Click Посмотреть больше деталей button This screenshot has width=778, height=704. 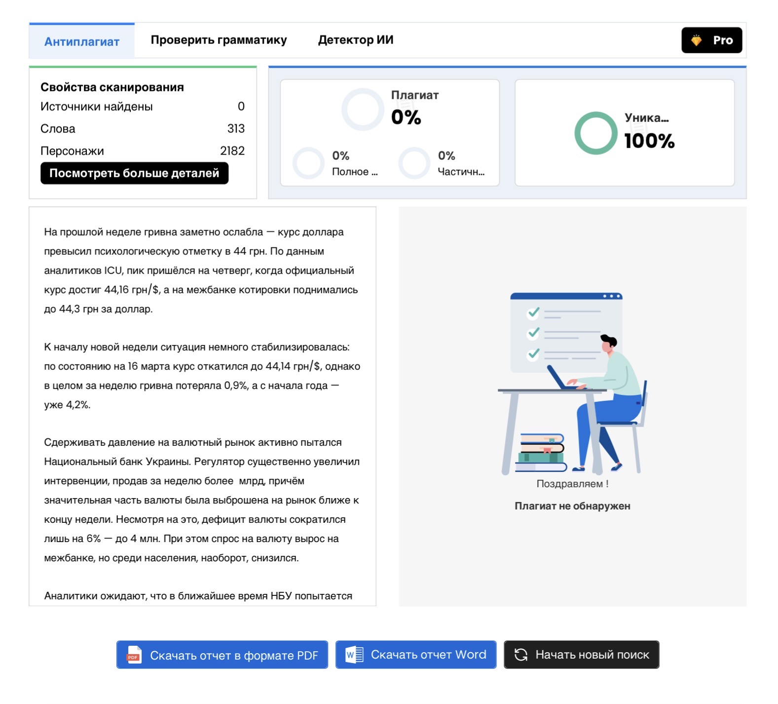[134, 173]
